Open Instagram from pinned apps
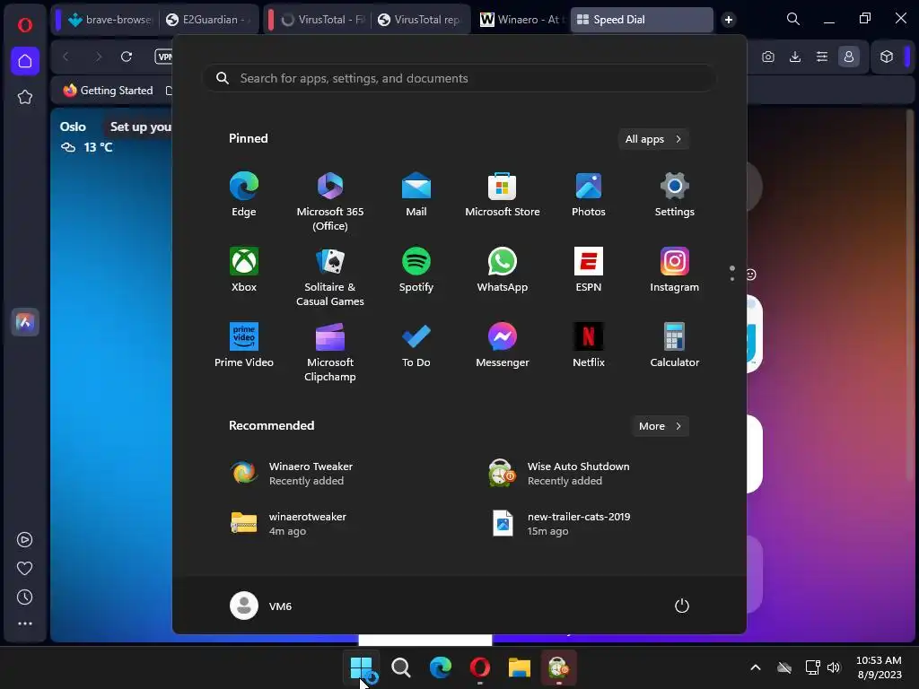 [675, 269]
